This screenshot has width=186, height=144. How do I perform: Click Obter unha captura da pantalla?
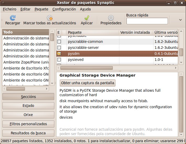88,83
